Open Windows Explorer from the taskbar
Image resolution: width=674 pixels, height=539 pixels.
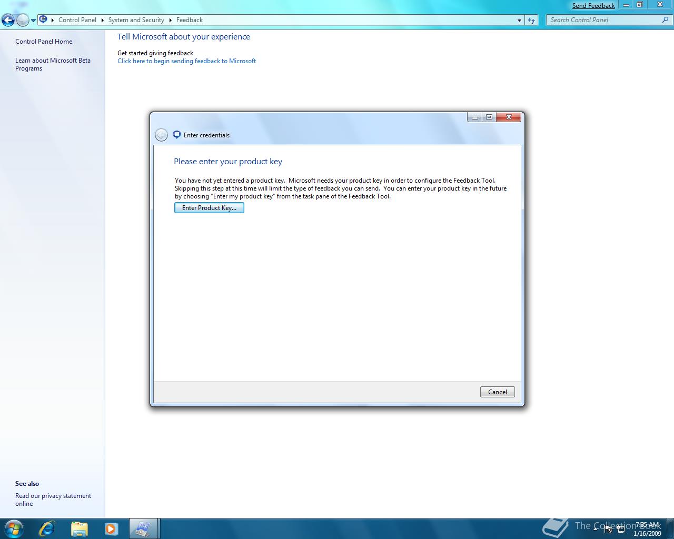tap(79, 528)
